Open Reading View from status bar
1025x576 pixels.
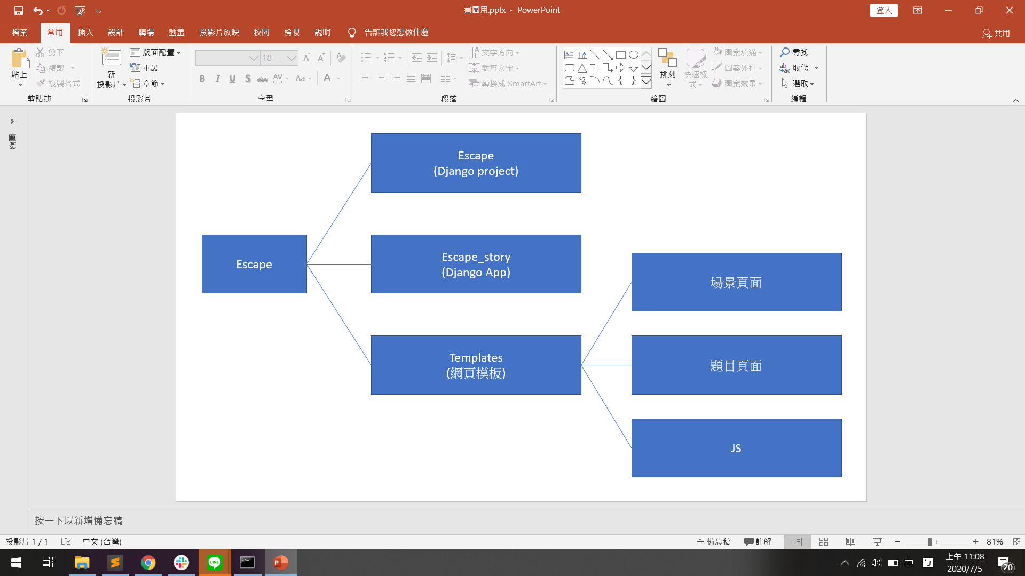pos(850,541)
